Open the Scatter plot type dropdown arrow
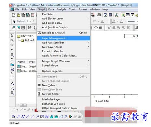 (25, 110)
